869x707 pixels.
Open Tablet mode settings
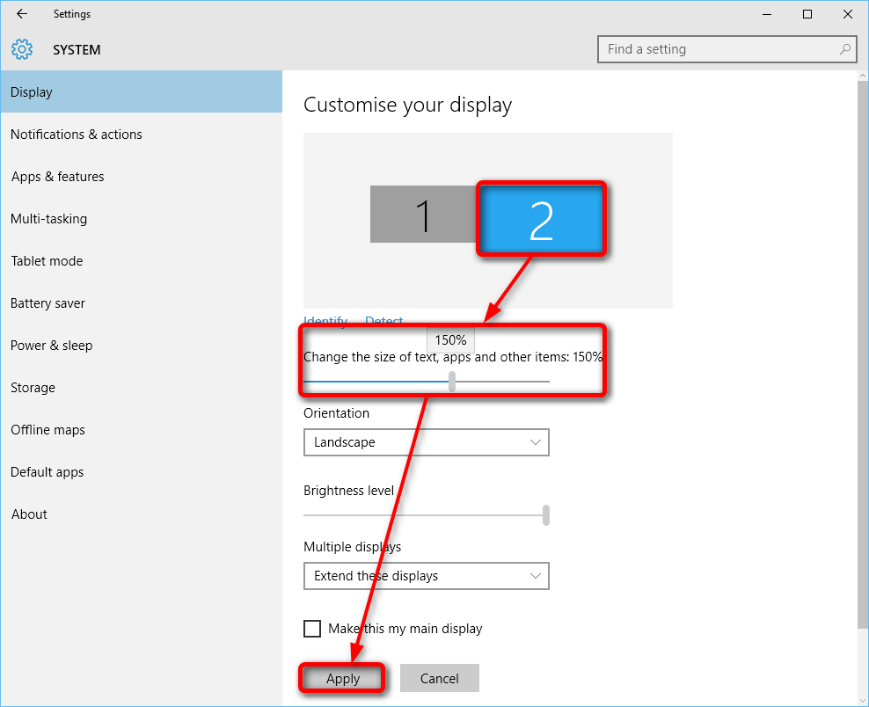tap(142, 261)
